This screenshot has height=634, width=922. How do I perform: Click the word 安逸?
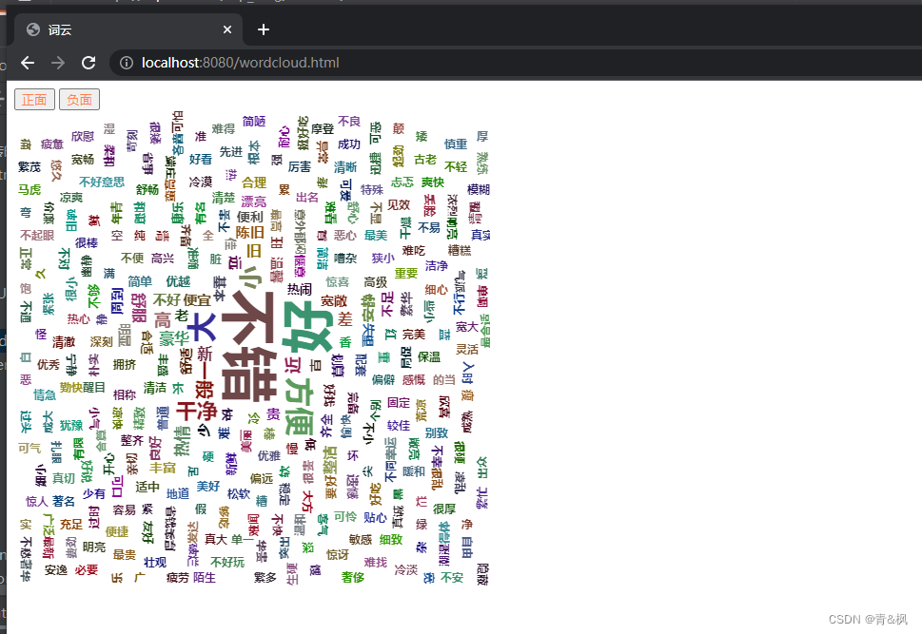(56, 570)
